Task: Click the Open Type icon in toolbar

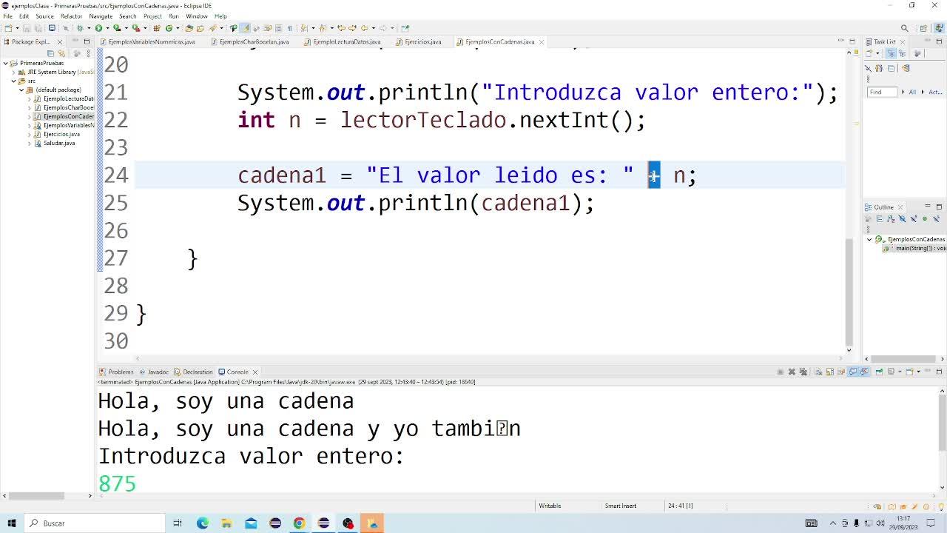Action: tap(189, 28)
